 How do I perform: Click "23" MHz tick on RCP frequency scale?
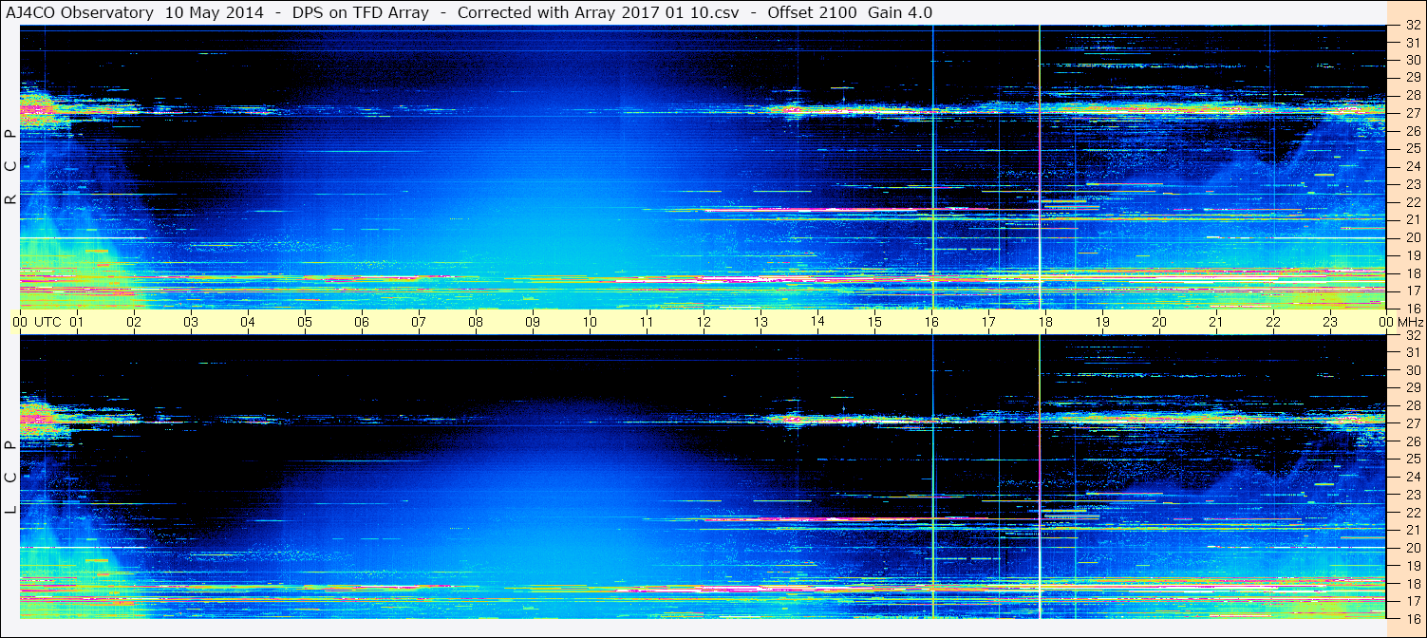coord(1413,184)
